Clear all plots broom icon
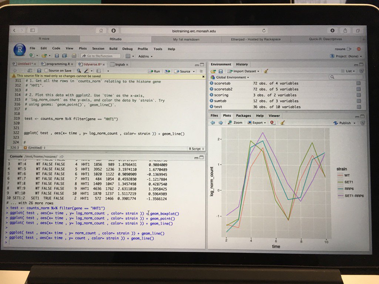Image resolution: width=379 pixels, height=284 pixels. pos(282,123)
